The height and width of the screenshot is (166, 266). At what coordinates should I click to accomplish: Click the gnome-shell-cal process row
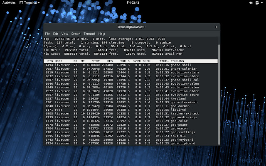131,80
